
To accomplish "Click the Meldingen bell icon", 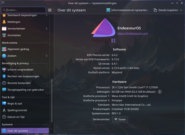I will coord(4,22).
